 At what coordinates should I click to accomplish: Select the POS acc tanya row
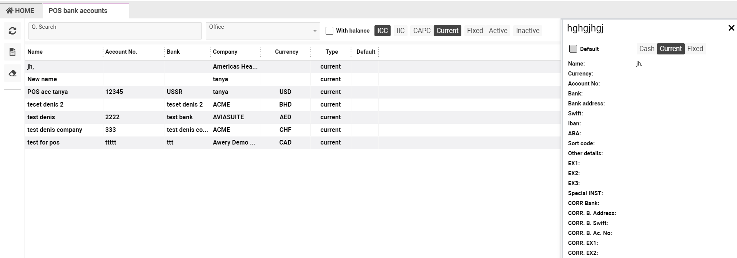click(x=48, y=92)
